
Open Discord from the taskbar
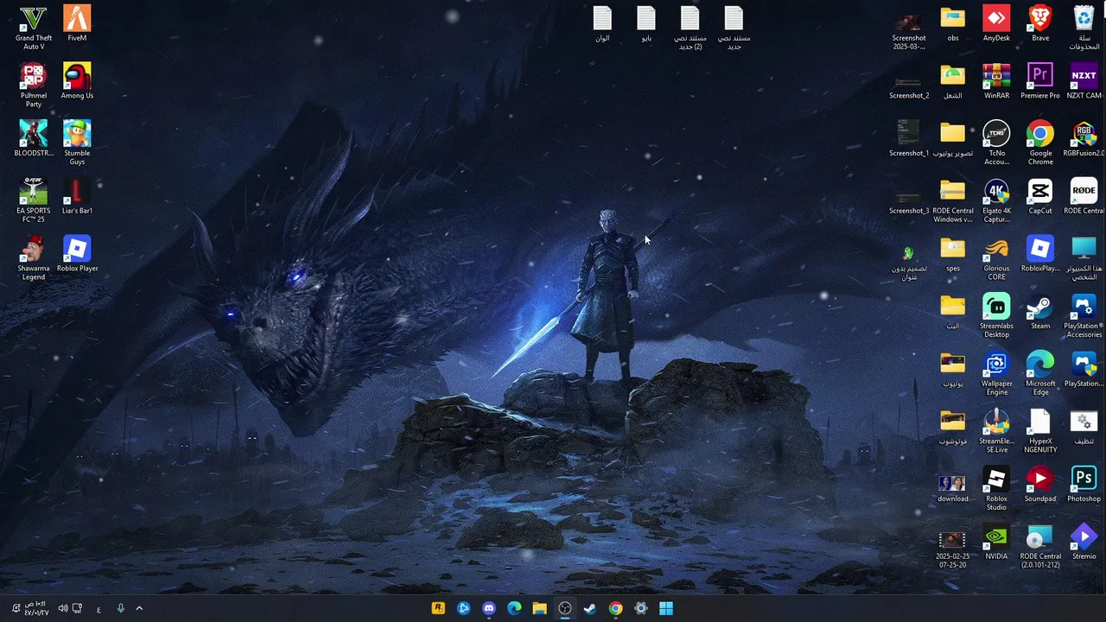[489, 608]
